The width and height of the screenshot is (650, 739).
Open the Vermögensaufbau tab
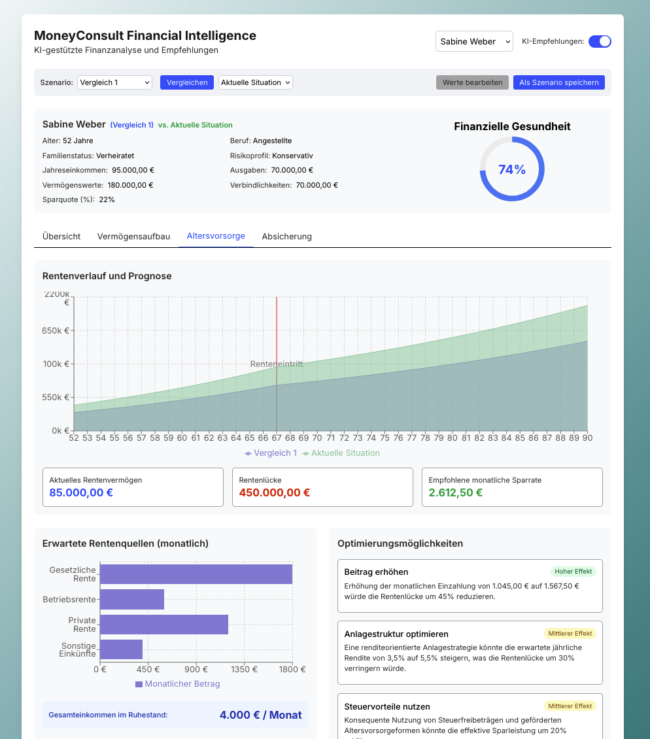pyautogui.click(x=133, y=236)
